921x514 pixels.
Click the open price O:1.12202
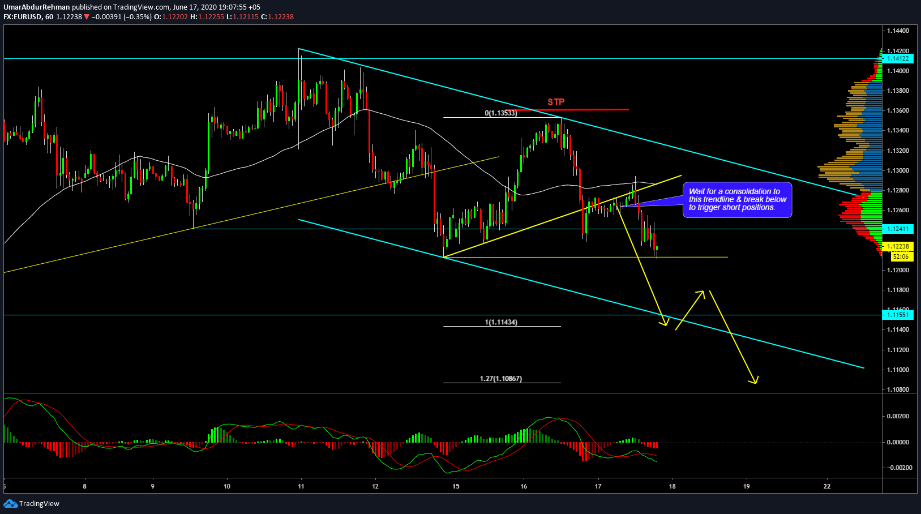coord(172,17)
